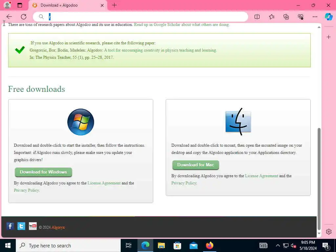The height and width of the screenshot is (252, 336).
Task: Click the vertical scrollbar thumb
Action: 319,179
